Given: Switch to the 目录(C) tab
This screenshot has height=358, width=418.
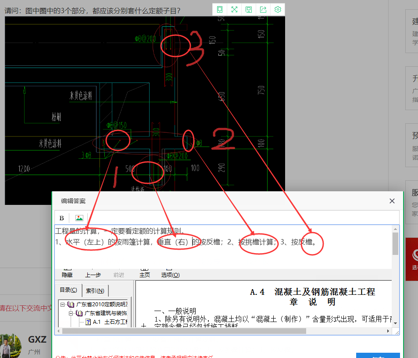Looking at the screenshot, I should (x=68, y=290).
